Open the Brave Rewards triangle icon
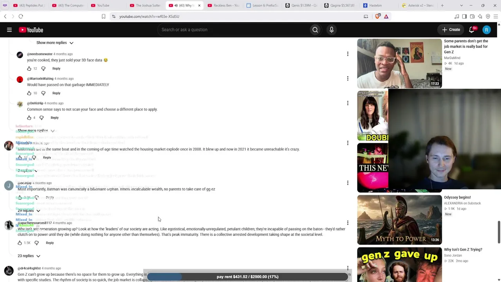 (386, 16)
